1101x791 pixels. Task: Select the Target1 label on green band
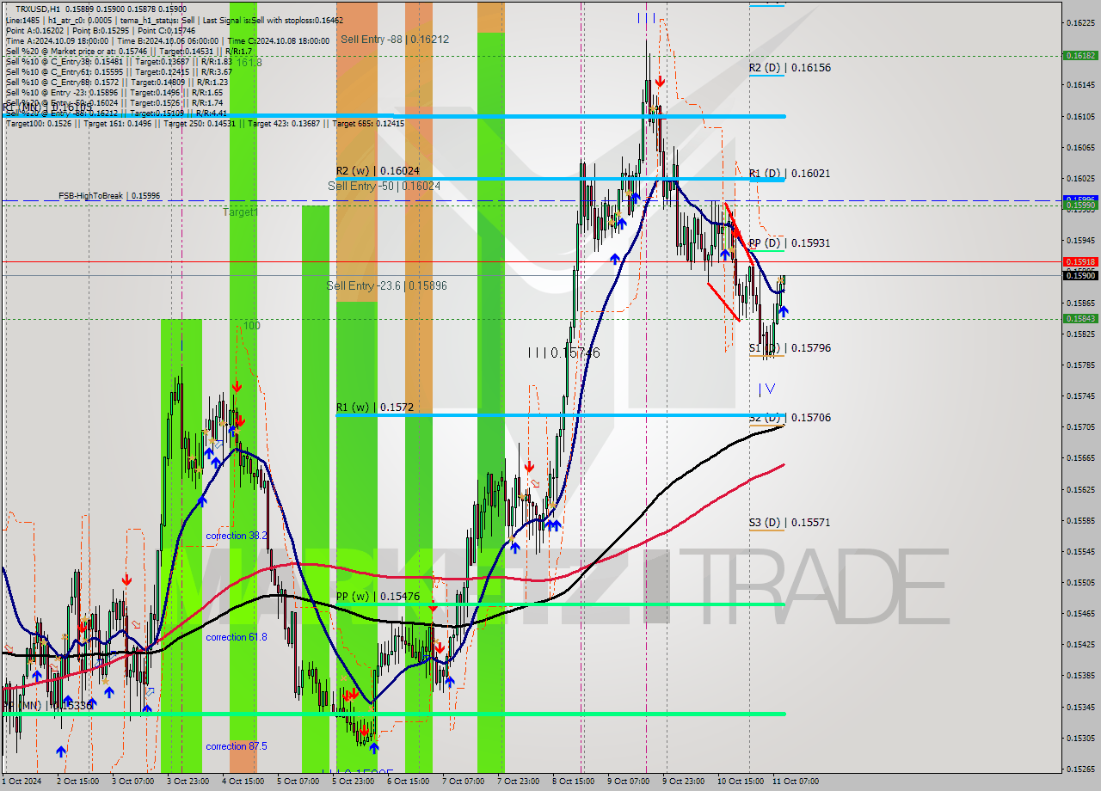(x=240, y=212)
